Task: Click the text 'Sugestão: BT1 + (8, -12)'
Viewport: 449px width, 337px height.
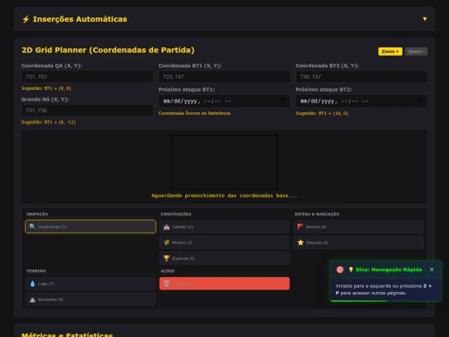Action: pos(49,122)
